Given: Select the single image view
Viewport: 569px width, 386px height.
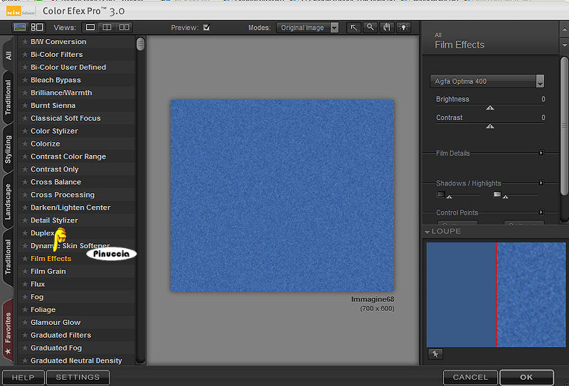Looking at the screenshot, I should [x=90, y=27].
